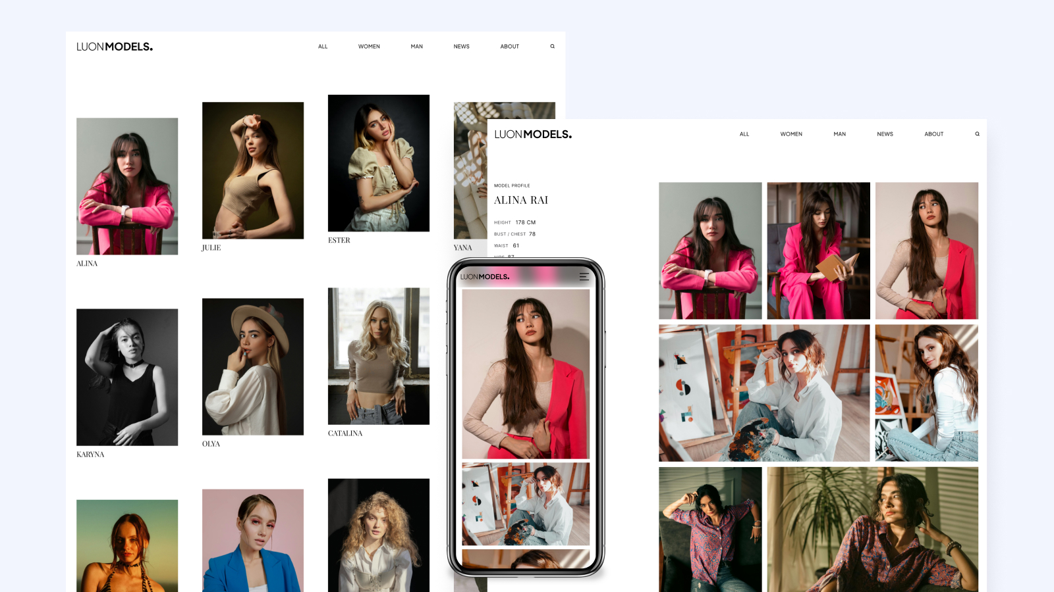Tap large Alina photo on phone screen
Screen dimensions: 1054x592
click(526, 374)
